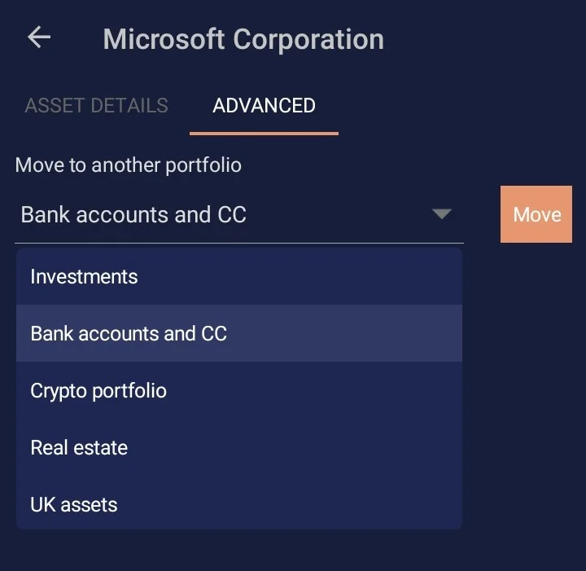
Task: Return to the previous screen via back arrow
Action: point(39,37)
